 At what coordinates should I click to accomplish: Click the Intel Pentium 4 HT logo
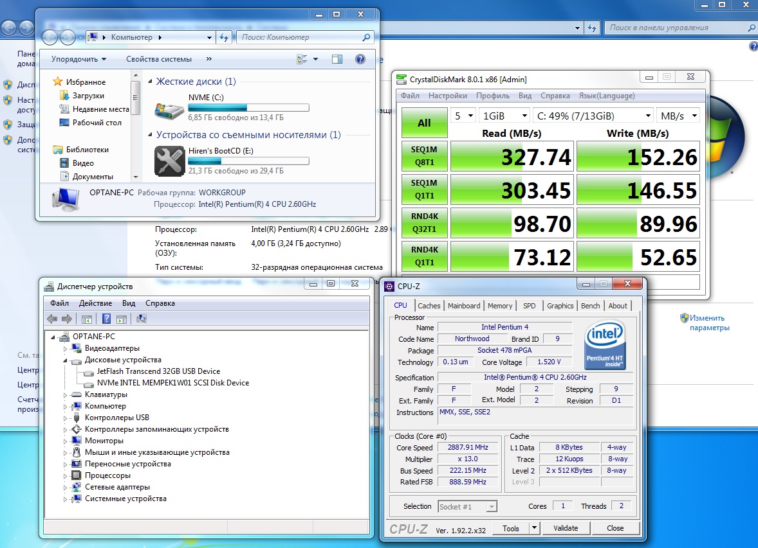point(605,345)
